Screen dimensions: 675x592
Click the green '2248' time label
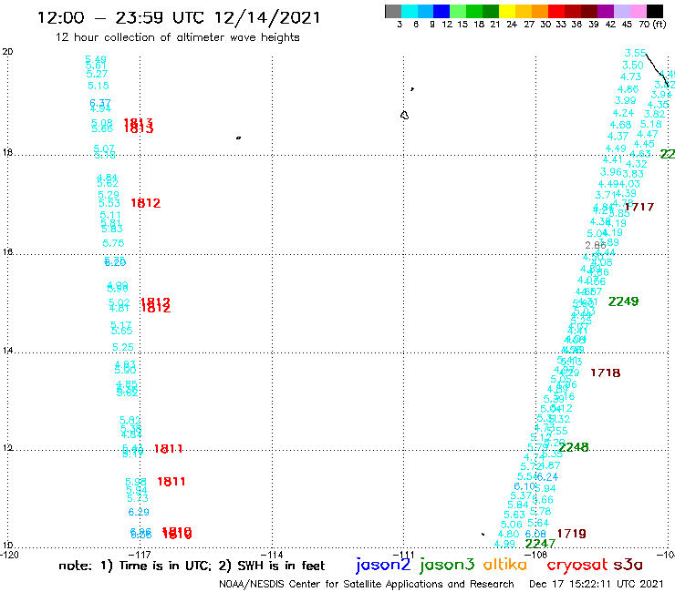tap(574, 447)
